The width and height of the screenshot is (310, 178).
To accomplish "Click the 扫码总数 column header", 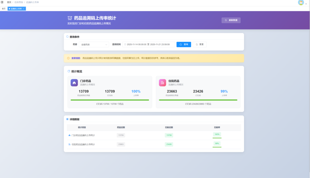I will tap(169, 127).
